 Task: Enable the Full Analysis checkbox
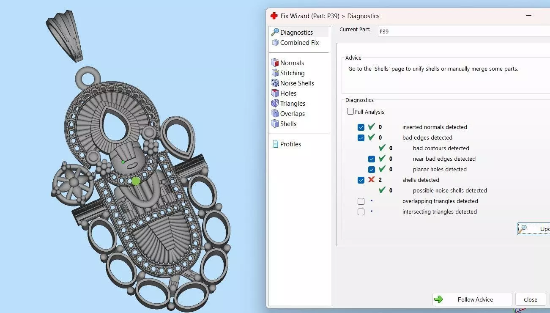click(350, 112)
